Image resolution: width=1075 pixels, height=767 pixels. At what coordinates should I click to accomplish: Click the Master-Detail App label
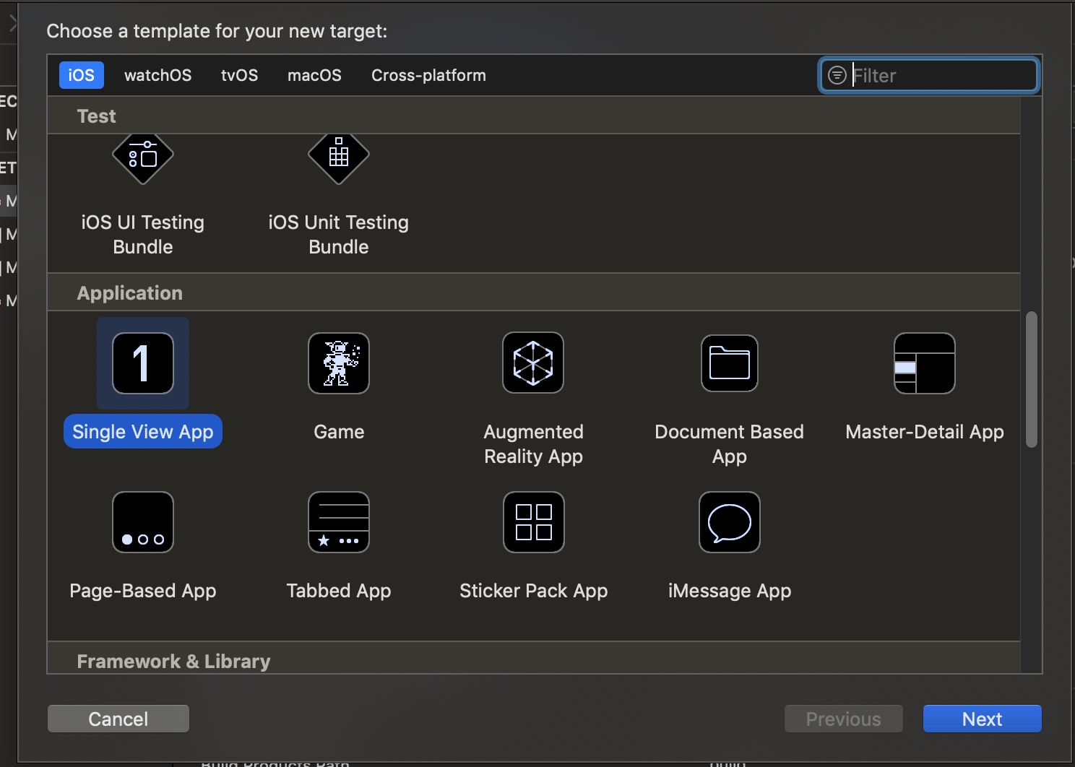click(x=925, y=431)
